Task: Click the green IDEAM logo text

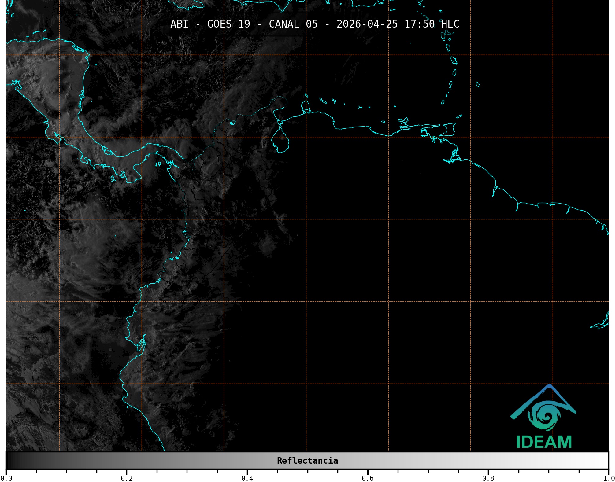Action: 544,442
